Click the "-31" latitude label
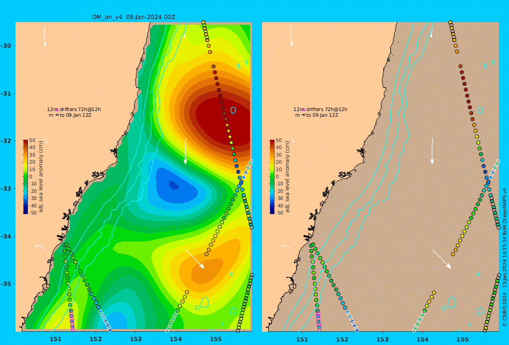 coord(5,93)
